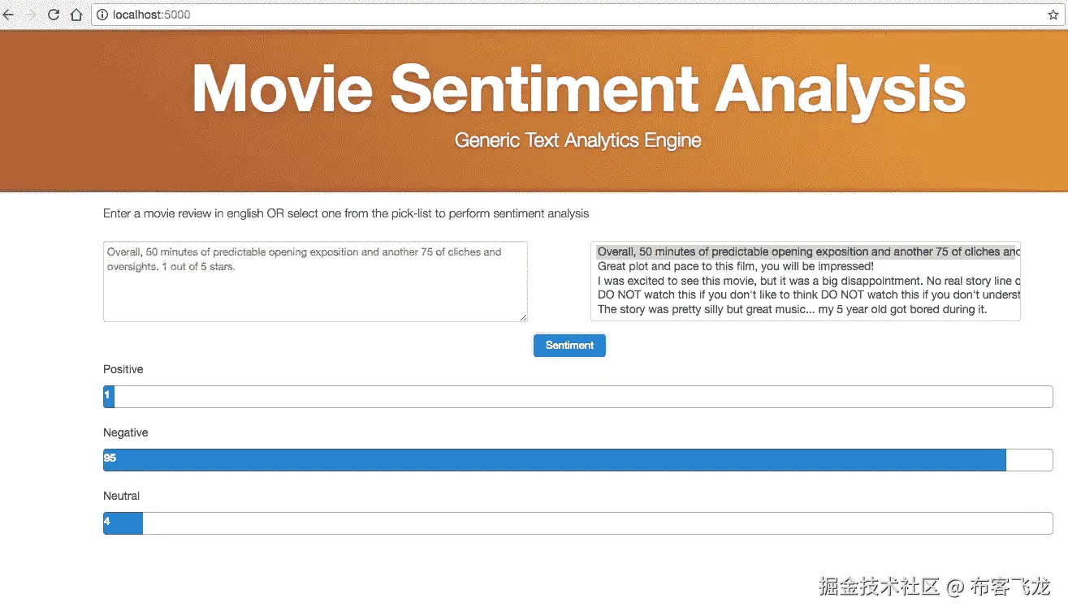Click the Movie Sentiment Analysis heading
The width and height of the screenshot is (1068, 615).
pyautogui.click(x=578, y=88)
